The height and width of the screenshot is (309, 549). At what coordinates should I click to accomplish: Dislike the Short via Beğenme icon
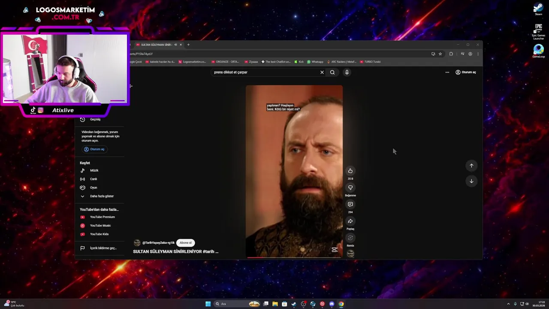[350, 188]
